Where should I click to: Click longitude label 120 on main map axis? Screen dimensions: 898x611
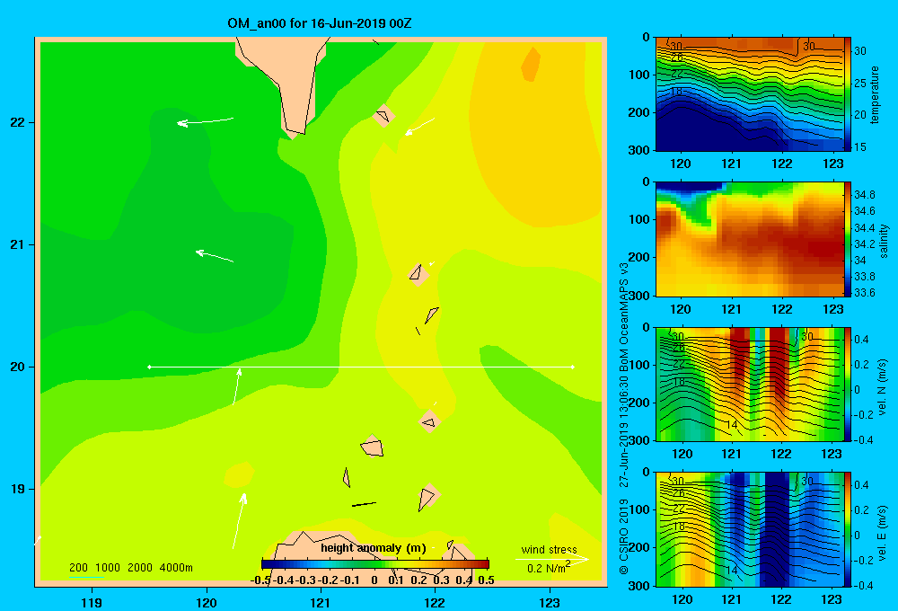[x=207, y=602]
